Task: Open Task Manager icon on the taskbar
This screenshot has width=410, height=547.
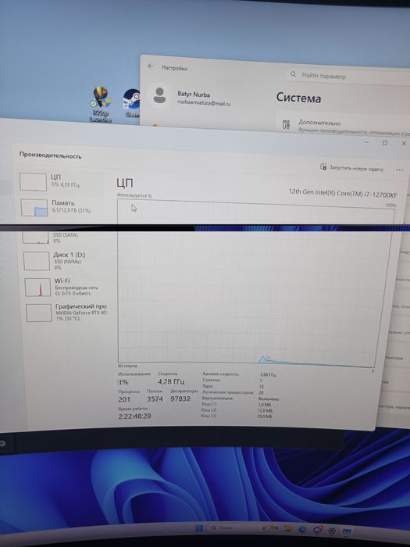Action: [347, 531]
